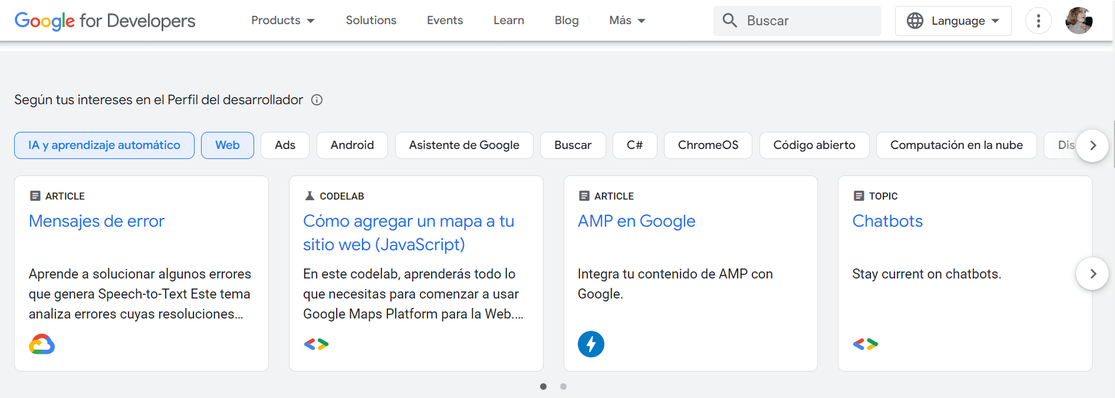Click the Google for Developers logo
Viewport: 1115px width, 398px height.
[105, 21]
